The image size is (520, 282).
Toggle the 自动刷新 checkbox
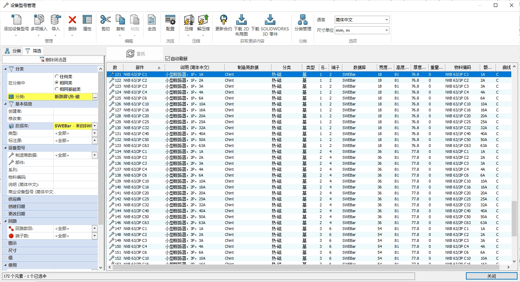(x=168, y=59)
